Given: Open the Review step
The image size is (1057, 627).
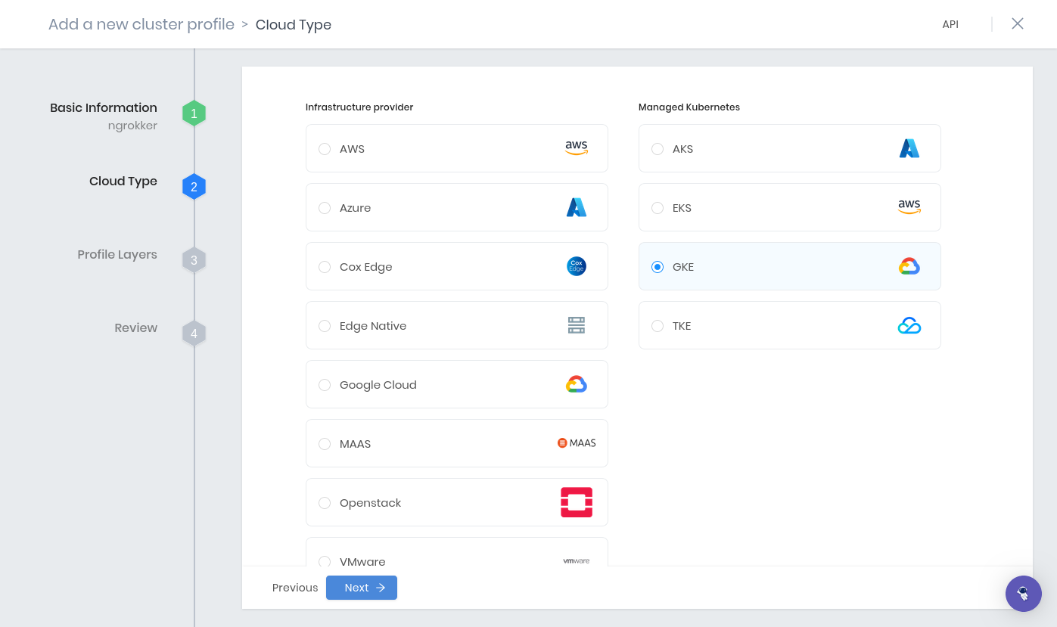Looking at the screenshot, I should click(x=135, y=327).
